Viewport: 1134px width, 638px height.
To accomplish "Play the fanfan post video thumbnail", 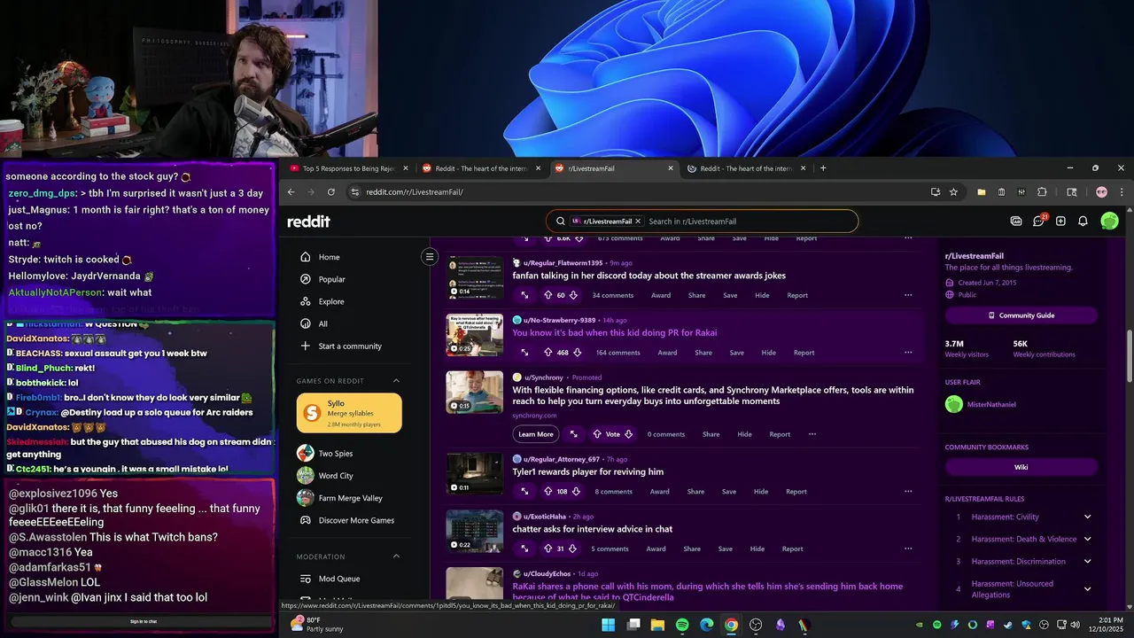I will [475, 276].
